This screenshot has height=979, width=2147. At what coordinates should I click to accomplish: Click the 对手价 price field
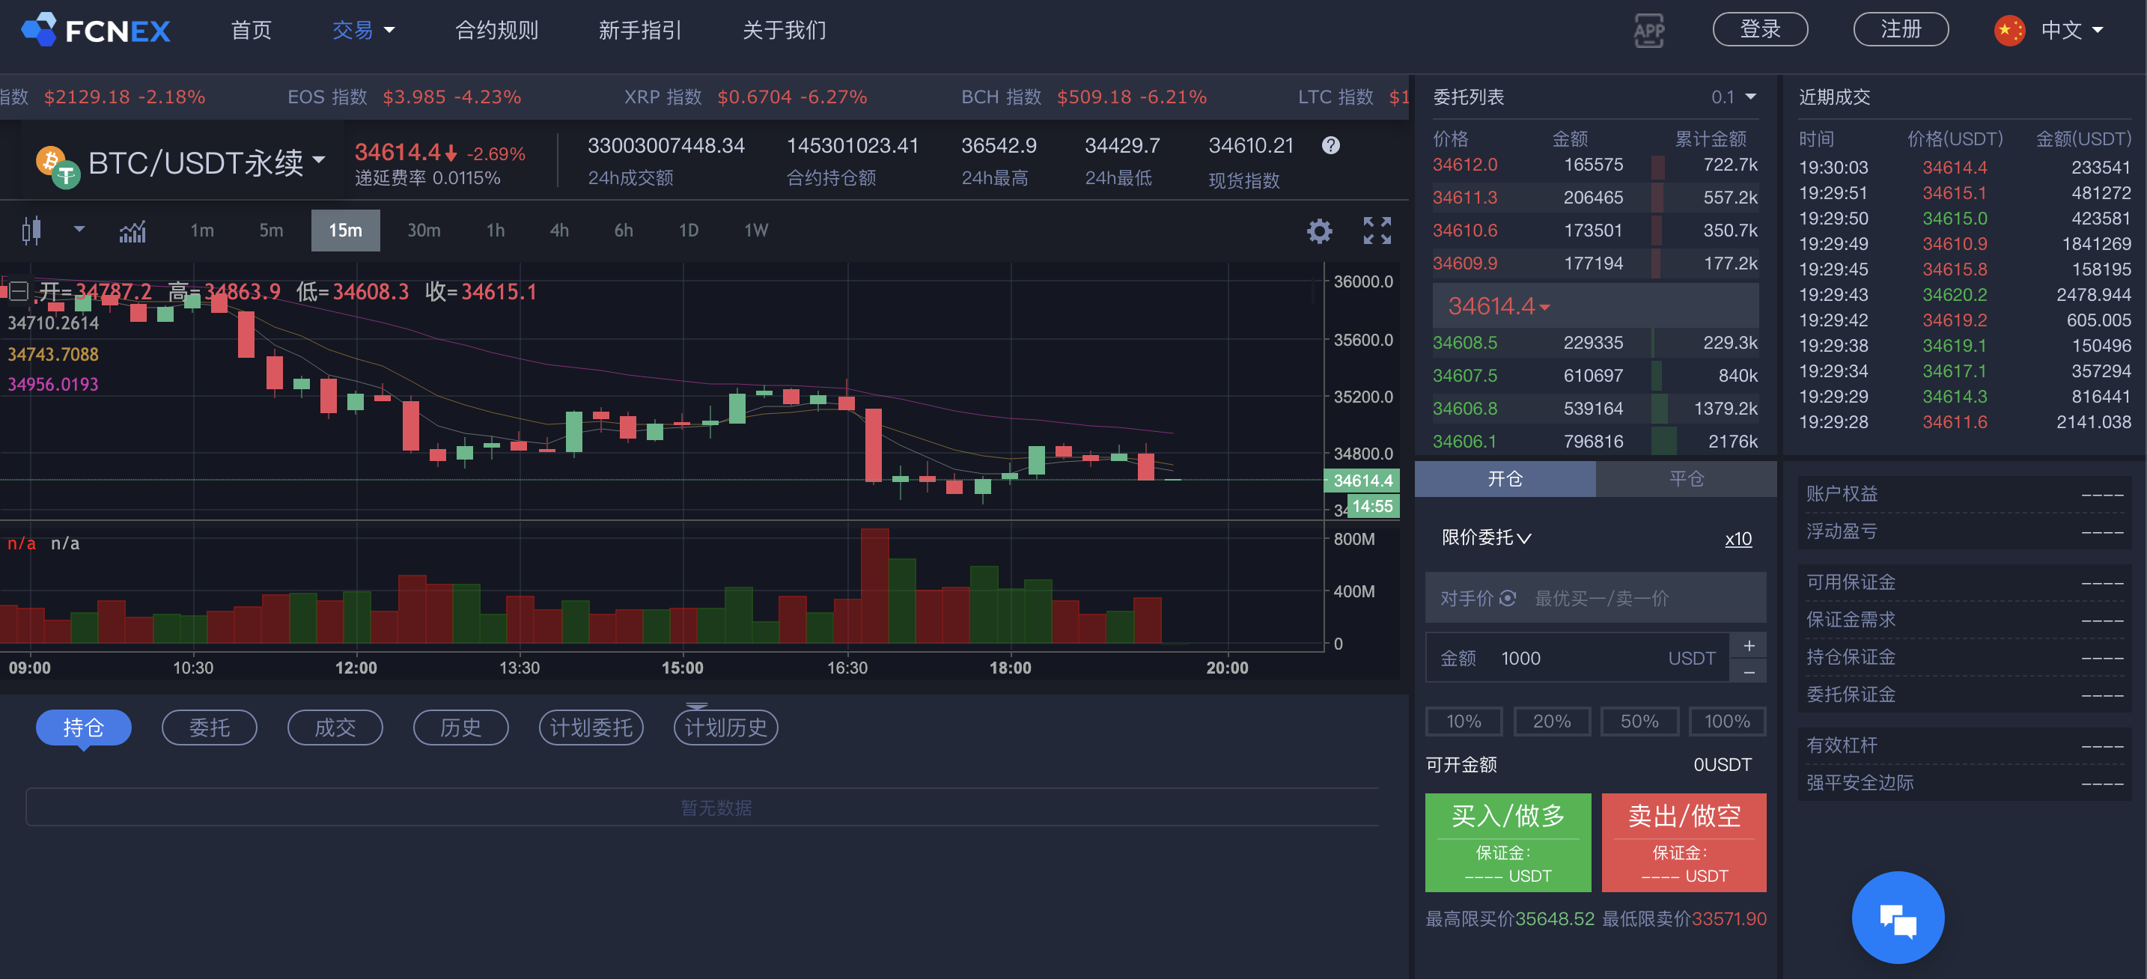(1595, 597)
